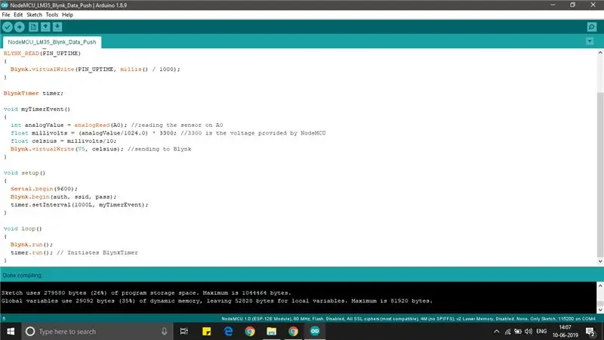Click the 'Blynk.run();' line

coord(32,244)
